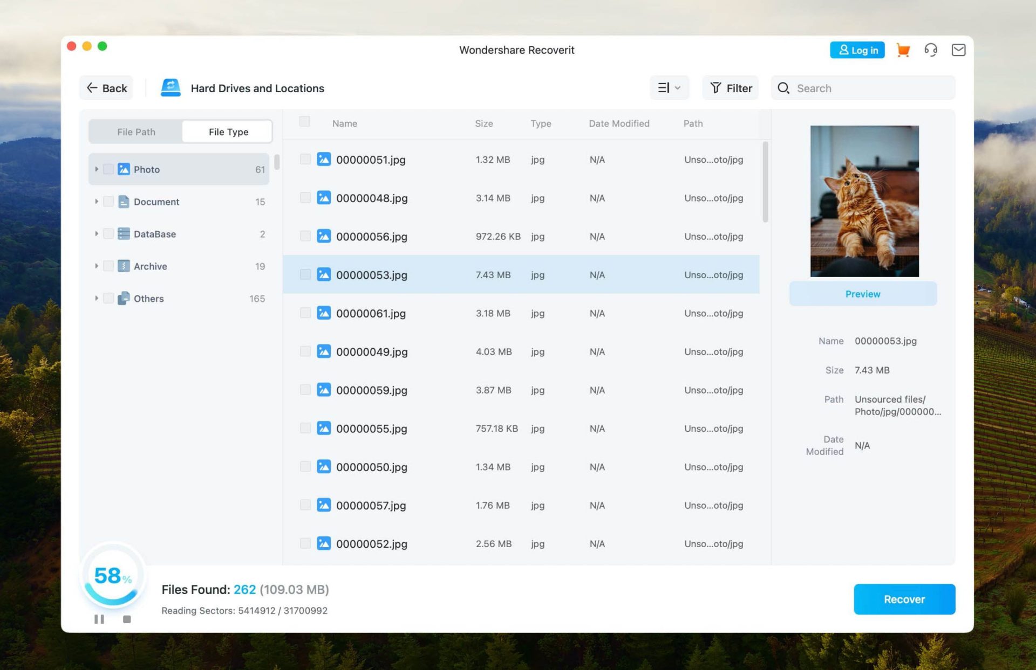Switch to the File Path tab
Viewport: 1036px width, 670px height.
136,131
